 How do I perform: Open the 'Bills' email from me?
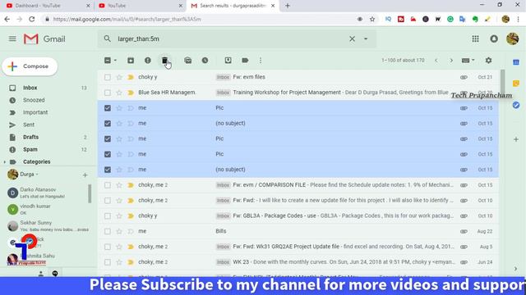coord(298,231)
